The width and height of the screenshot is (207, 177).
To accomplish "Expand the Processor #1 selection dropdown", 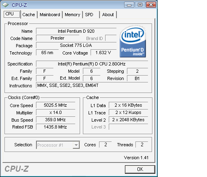I will tap(76, 145).
